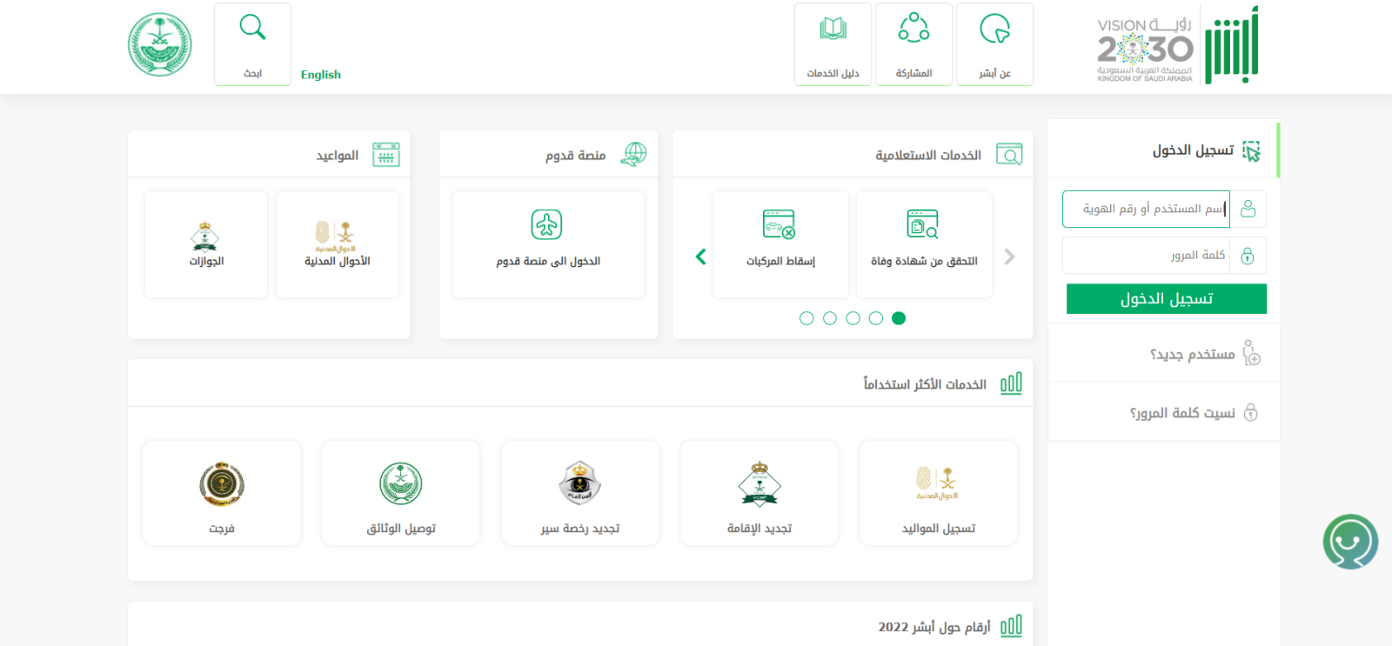This screenshot has width=1392, height=646.
Task: Open the arrival platform (منصة قدوم) header
Action: tap(576, 156)
